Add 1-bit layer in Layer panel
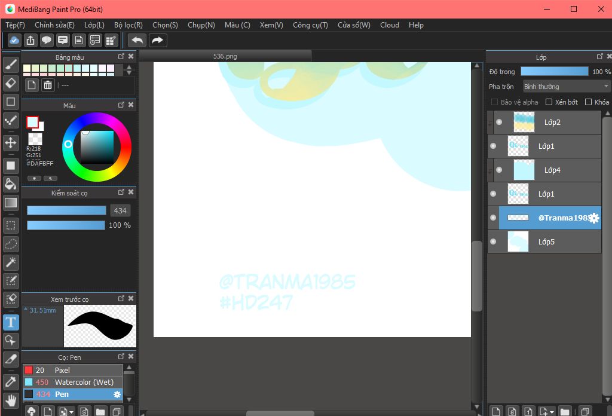The width and height of the screenshot is (612, 416). [528, 411]
